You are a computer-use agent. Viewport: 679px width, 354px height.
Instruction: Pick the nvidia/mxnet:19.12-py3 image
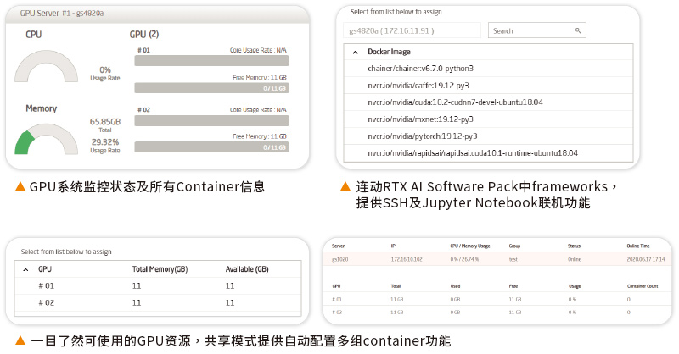coord(420,119)
